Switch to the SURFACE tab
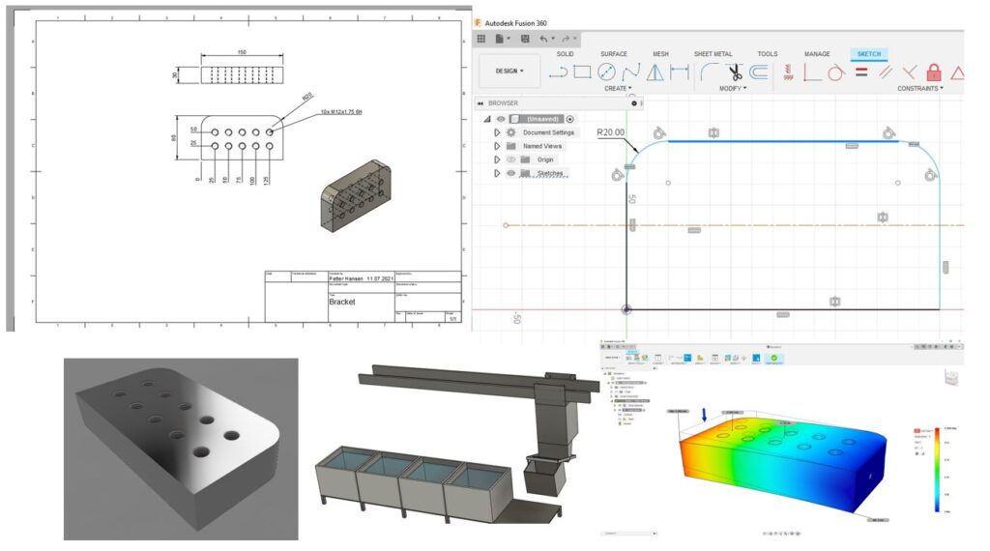This screenshot has height=551, width=990. tap(613, 53)
